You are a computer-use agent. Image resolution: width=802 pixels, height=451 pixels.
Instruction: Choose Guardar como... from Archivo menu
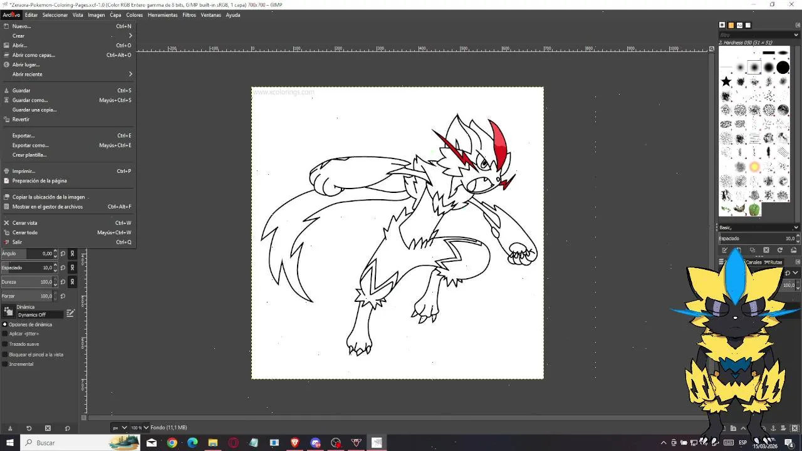(68, 100)
